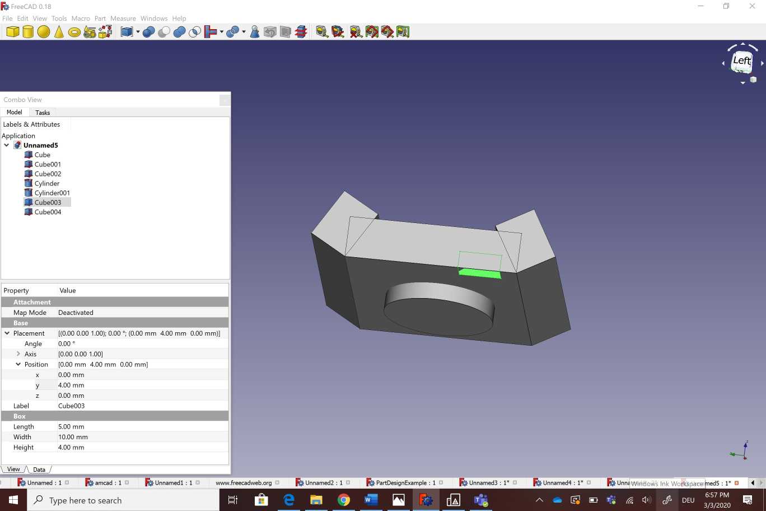Click the Join objects tool icon
The image size is (766, 511).
211,32
